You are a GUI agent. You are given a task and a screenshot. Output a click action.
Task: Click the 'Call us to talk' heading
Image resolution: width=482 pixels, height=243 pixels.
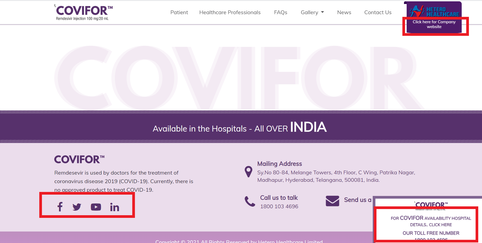coord(279,198)
